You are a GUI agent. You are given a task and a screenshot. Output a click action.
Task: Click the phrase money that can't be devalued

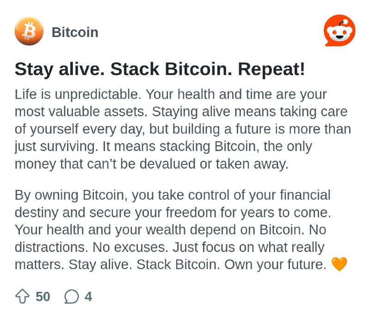(x=105, y=164)
